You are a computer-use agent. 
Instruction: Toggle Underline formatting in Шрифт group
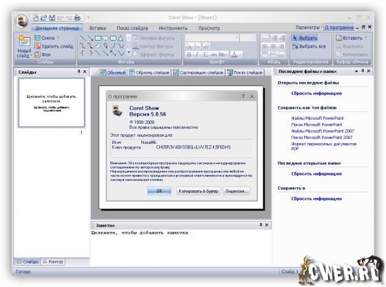pos(205,54)
